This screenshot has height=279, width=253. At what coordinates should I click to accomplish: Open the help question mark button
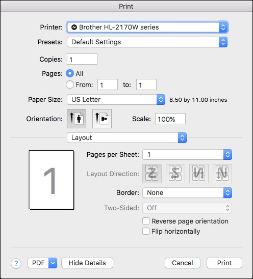[x=16, y=263]
